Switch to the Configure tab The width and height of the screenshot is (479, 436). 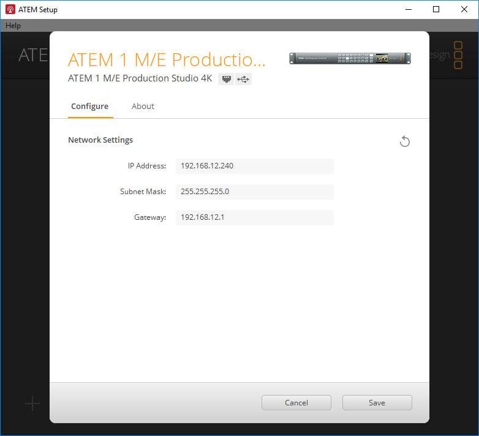(x=90, y=107)
